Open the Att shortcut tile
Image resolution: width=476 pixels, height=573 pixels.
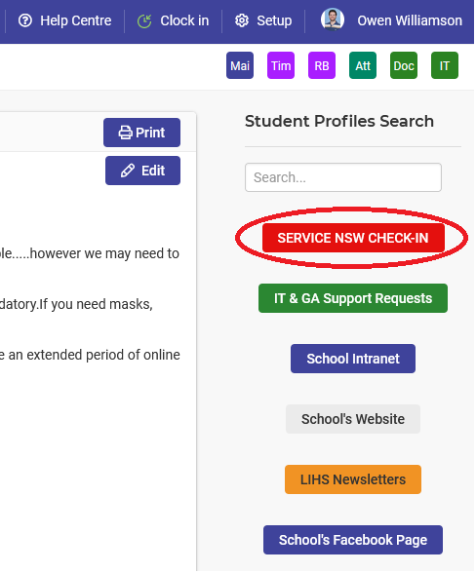(363, 66)
